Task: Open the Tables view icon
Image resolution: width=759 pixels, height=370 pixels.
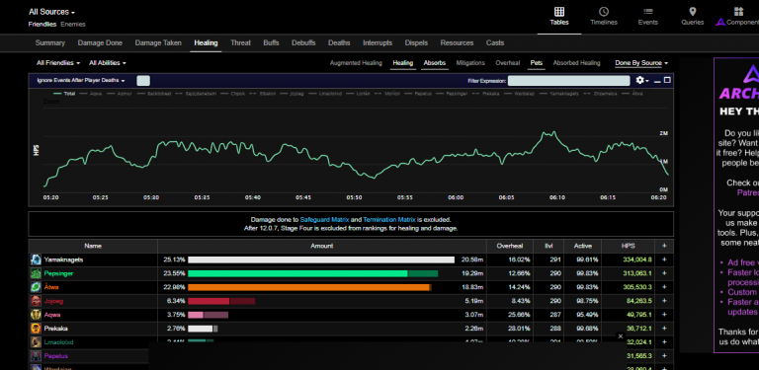Action: 559,12
